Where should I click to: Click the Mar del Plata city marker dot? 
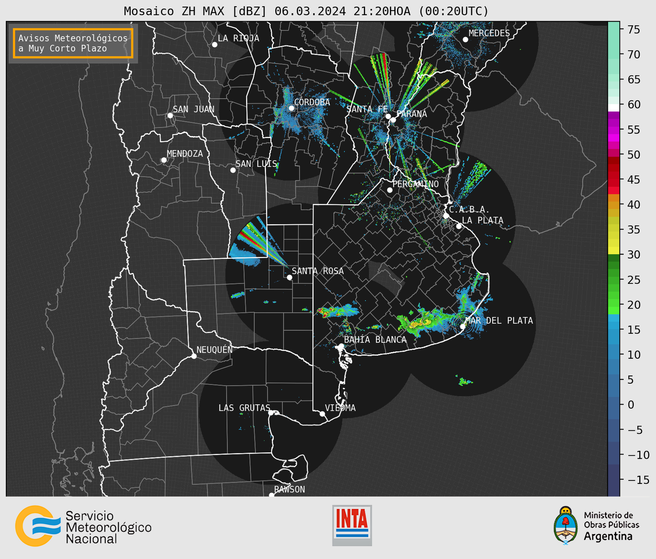[463, 327]
